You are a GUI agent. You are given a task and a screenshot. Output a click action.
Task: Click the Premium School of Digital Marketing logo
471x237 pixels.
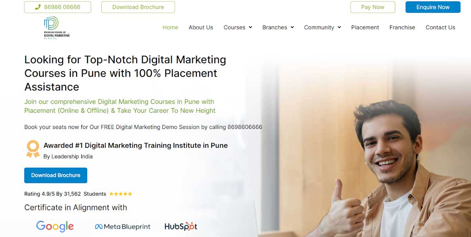coord(57,27)
